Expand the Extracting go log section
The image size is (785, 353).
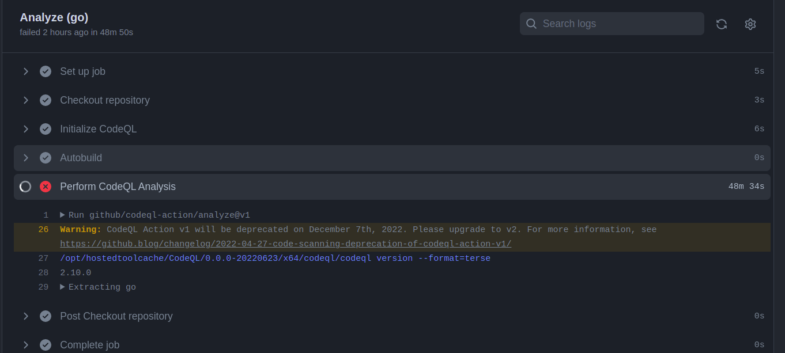pyautogui.click(x=62, y=287)
